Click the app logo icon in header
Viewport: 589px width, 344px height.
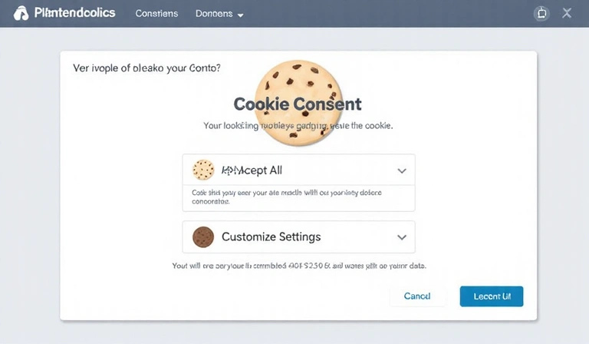tap(21, 14)
